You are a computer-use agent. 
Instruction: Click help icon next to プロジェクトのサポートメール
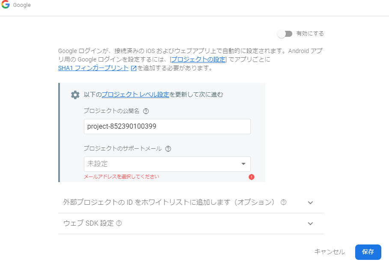pyautogui.click(x=168, y=149)
